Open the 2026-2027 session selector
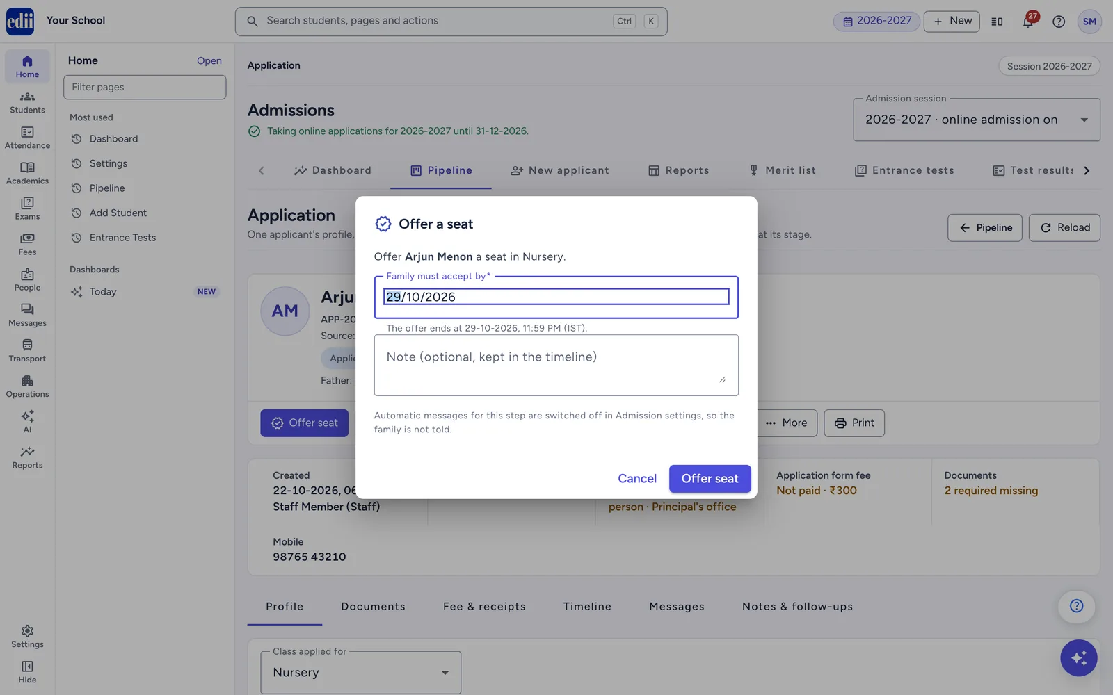Screen dimensions: 1113x695 pos(876,21)
